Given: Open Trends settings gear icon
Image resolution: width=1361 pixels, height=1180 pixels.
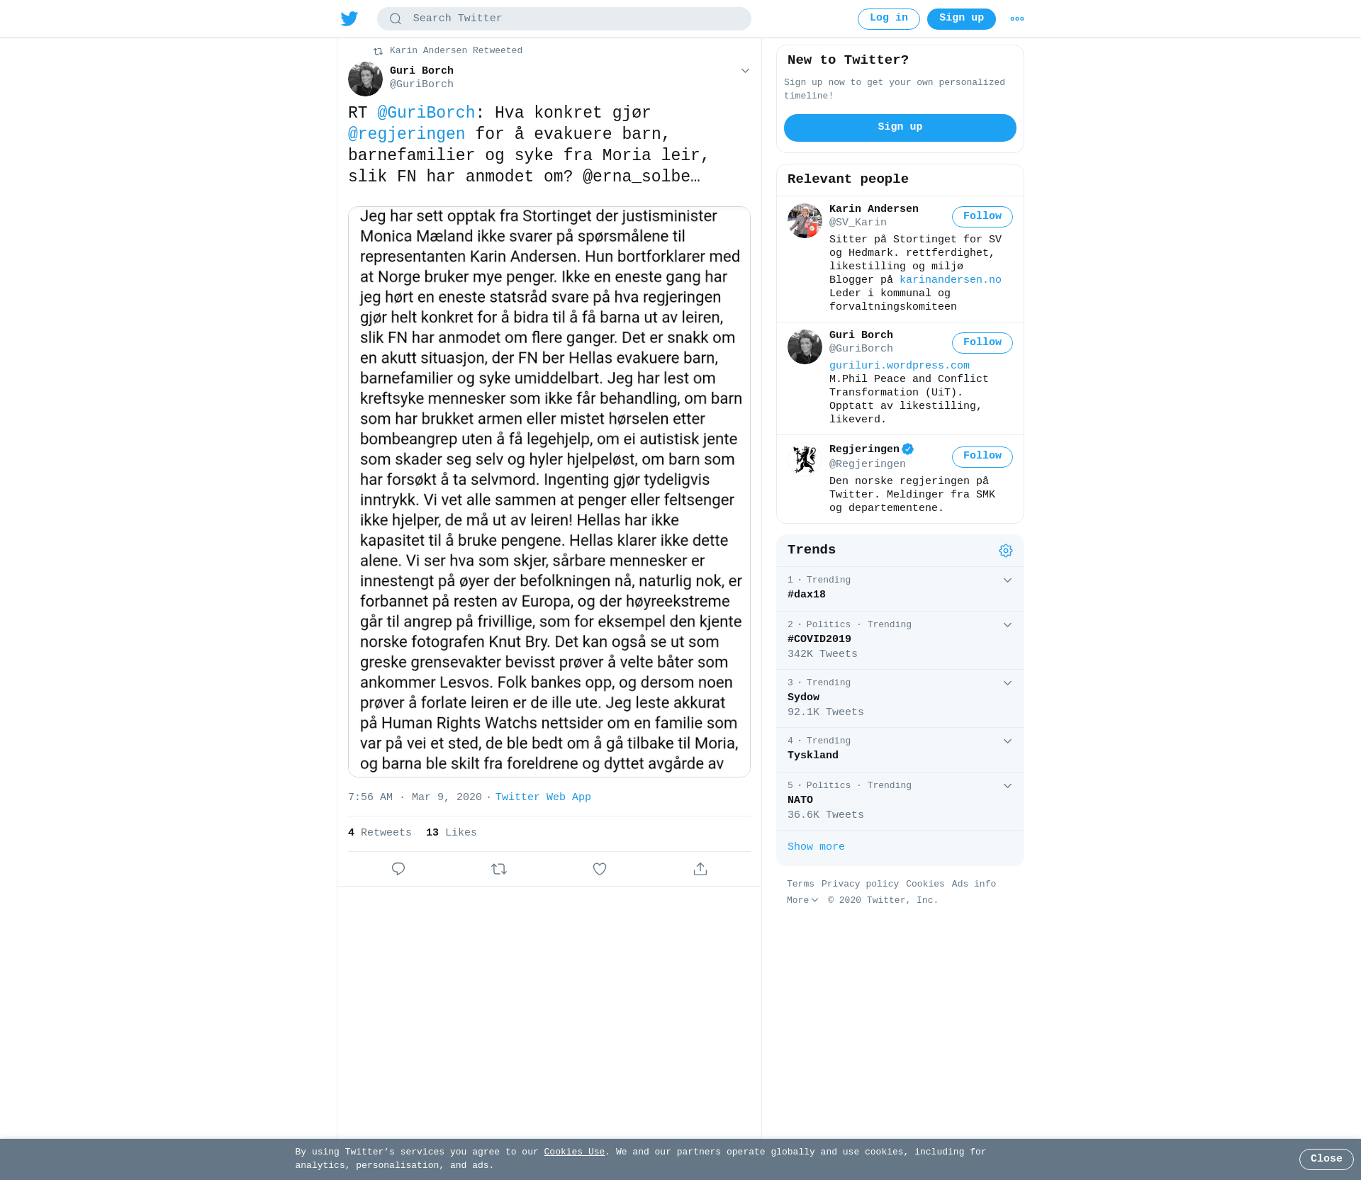Looking at the screenshot, I should [1006, 551].
